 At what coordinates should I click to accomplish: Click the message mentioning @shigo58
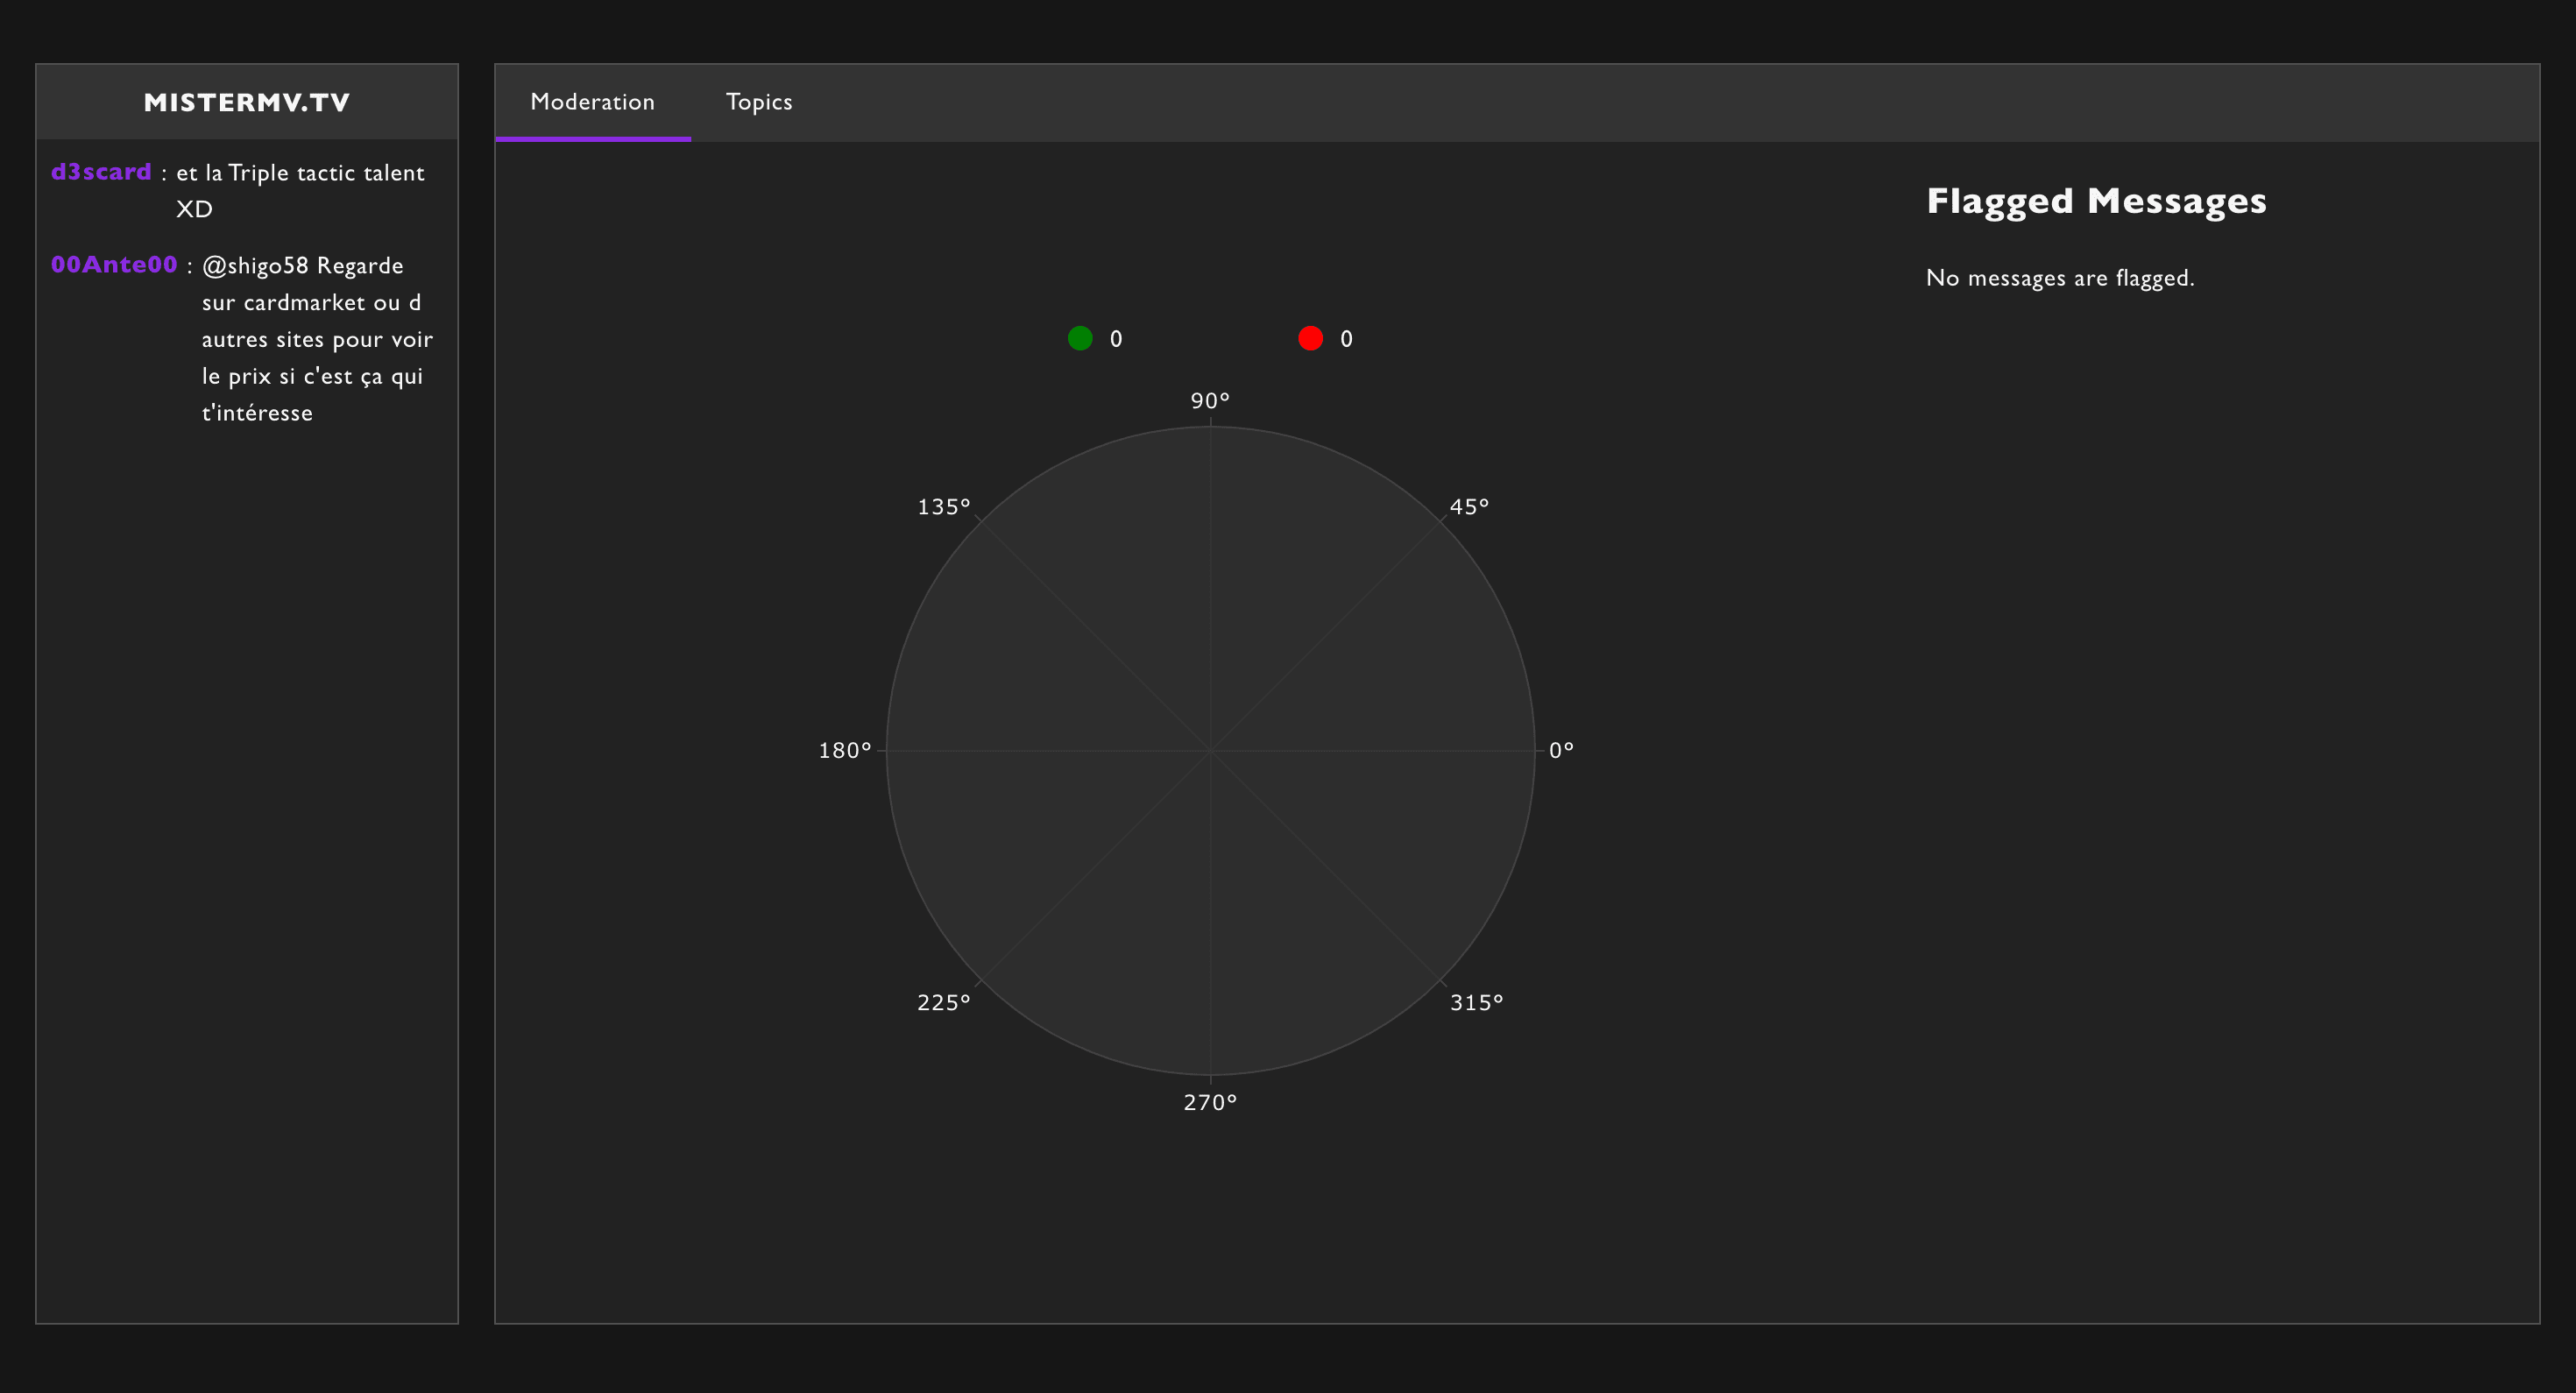[x=317, y=339]
